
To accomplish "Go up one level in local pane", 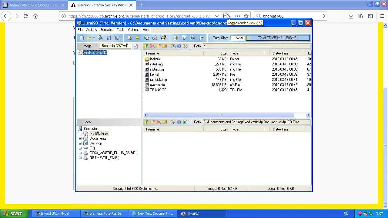I will click(146, 122).
